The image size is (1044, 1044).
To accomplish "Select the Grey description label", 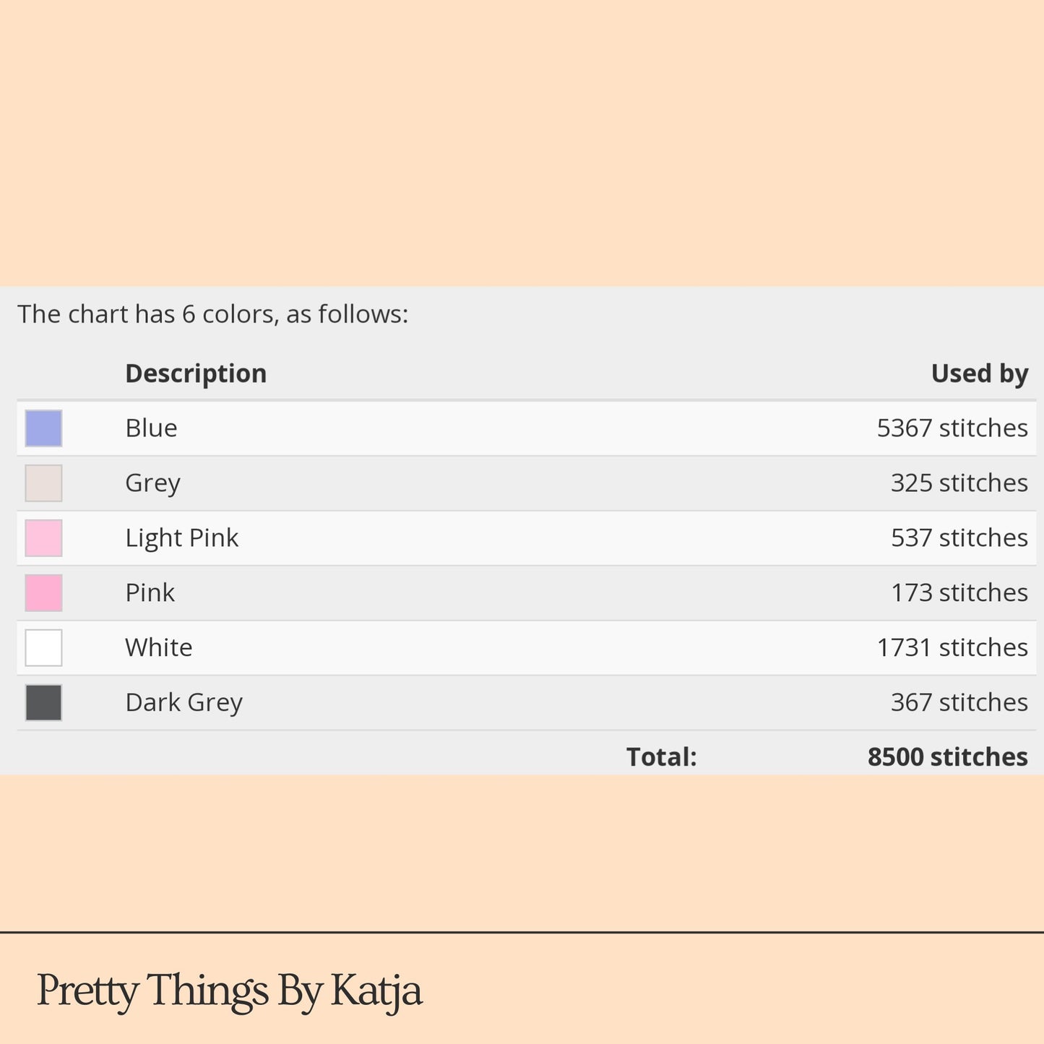I will pos(152,483).
